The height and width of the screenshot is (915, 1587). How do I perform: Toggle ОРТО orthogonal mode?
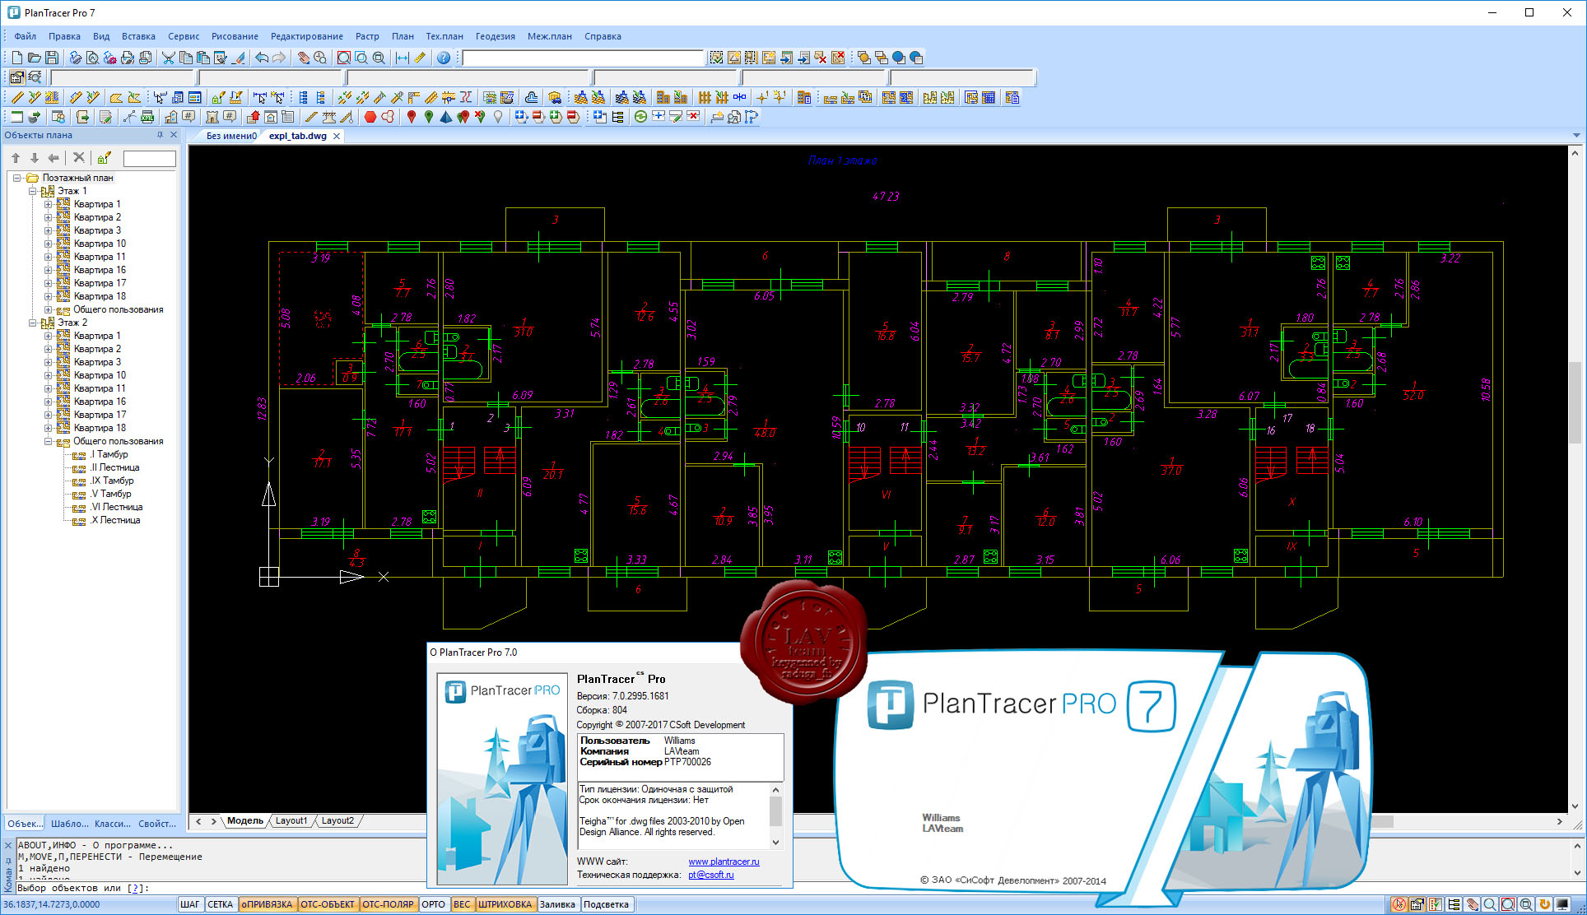[434, 904]
